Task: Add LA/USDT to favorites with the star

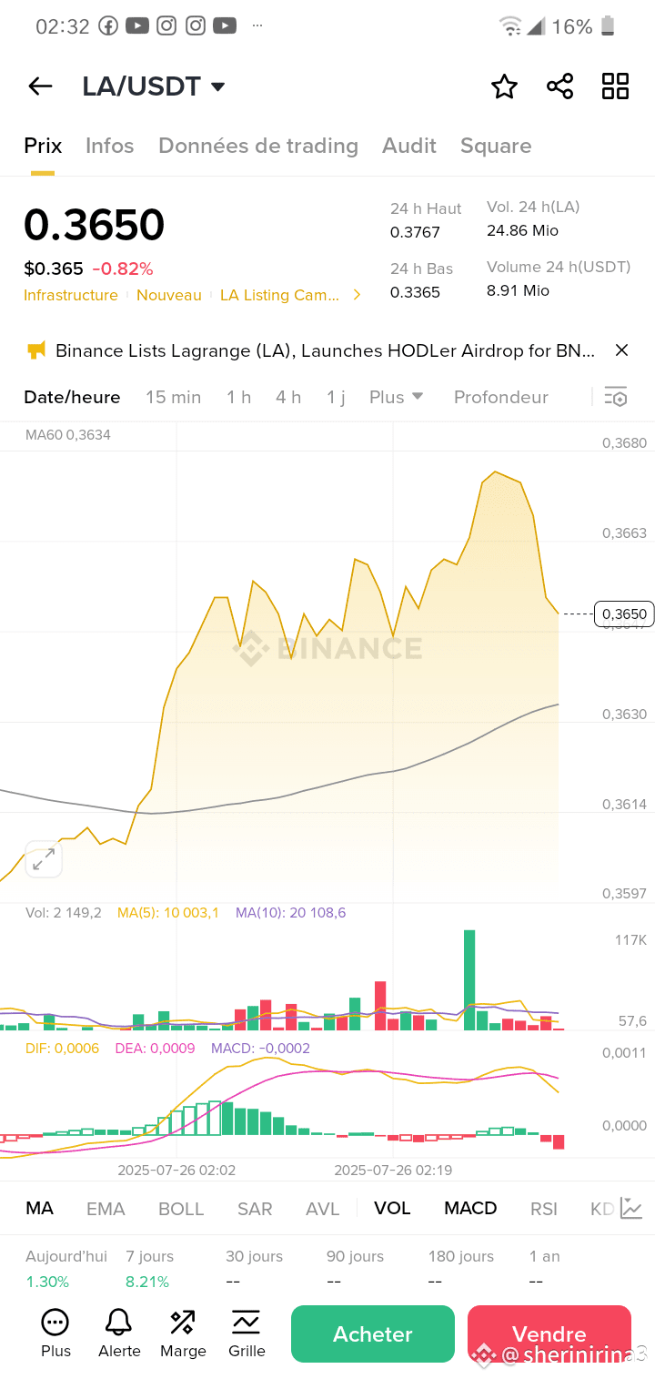Action: pos(504,86)
